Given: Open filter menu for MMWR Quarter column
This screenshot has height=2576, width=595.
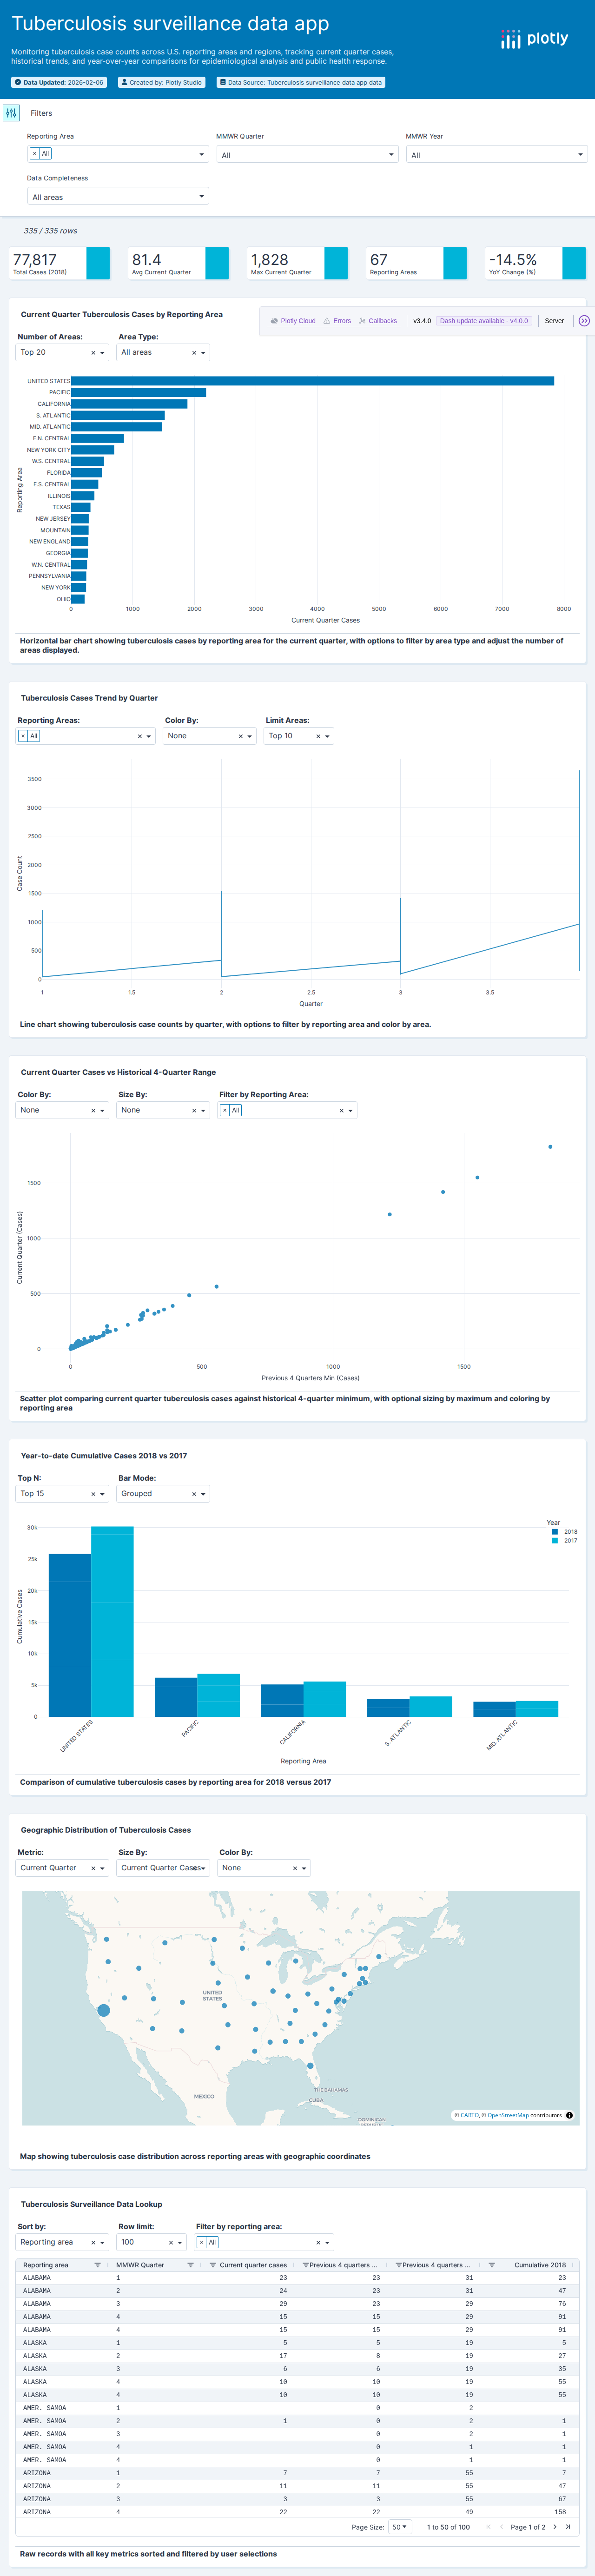Looking at the screenshot, I should (x=190, y=2265).
